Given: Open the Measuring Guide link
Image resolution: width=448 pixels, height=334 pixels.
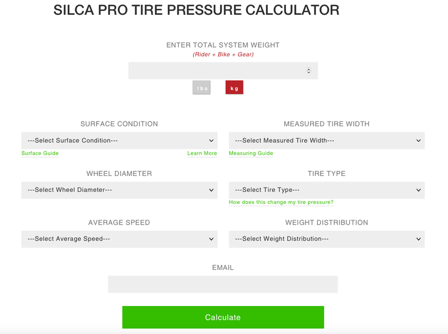Looking at the screenshot, I should (251, 154).
